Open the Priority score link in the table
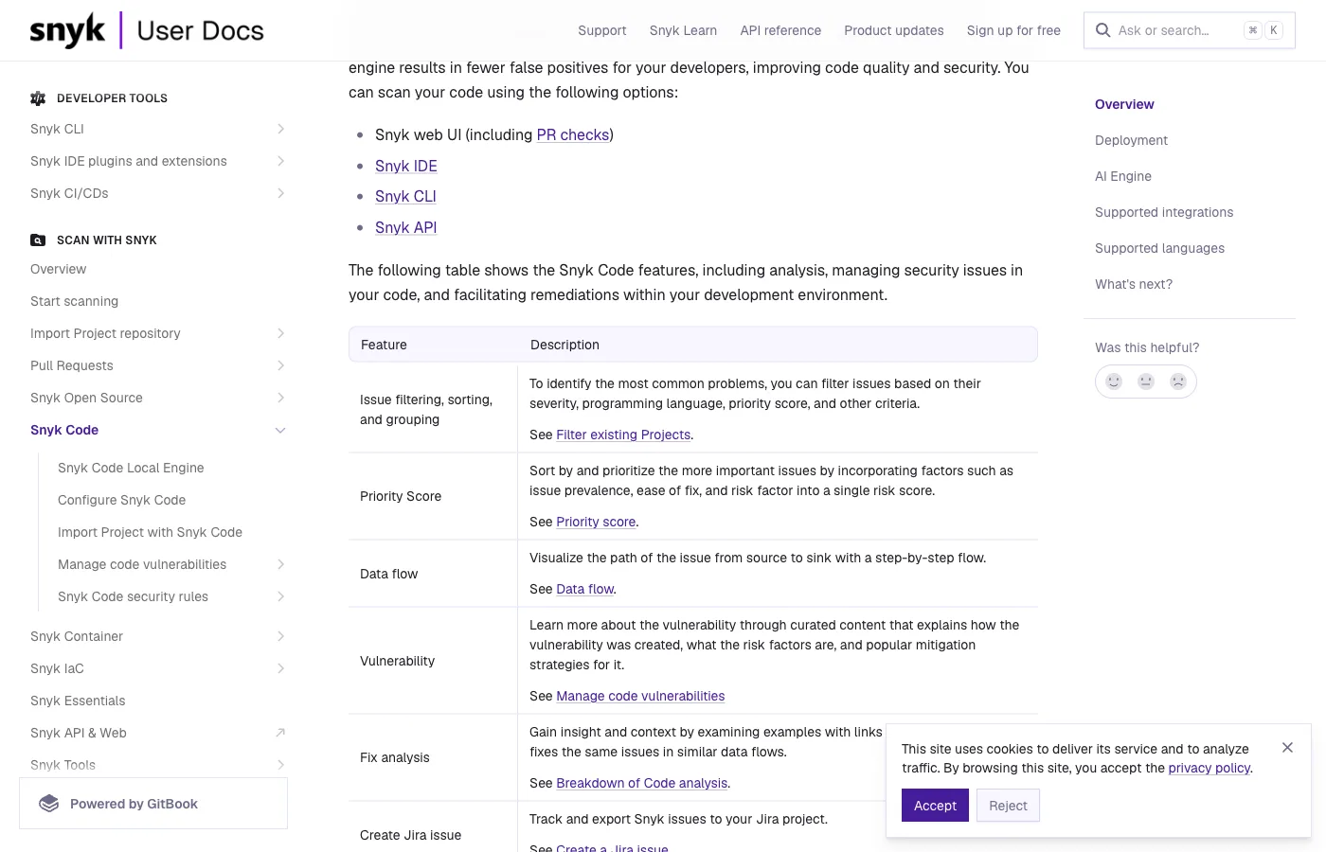This screenshot has height=852, width=1326. click(x=596, y=522)
